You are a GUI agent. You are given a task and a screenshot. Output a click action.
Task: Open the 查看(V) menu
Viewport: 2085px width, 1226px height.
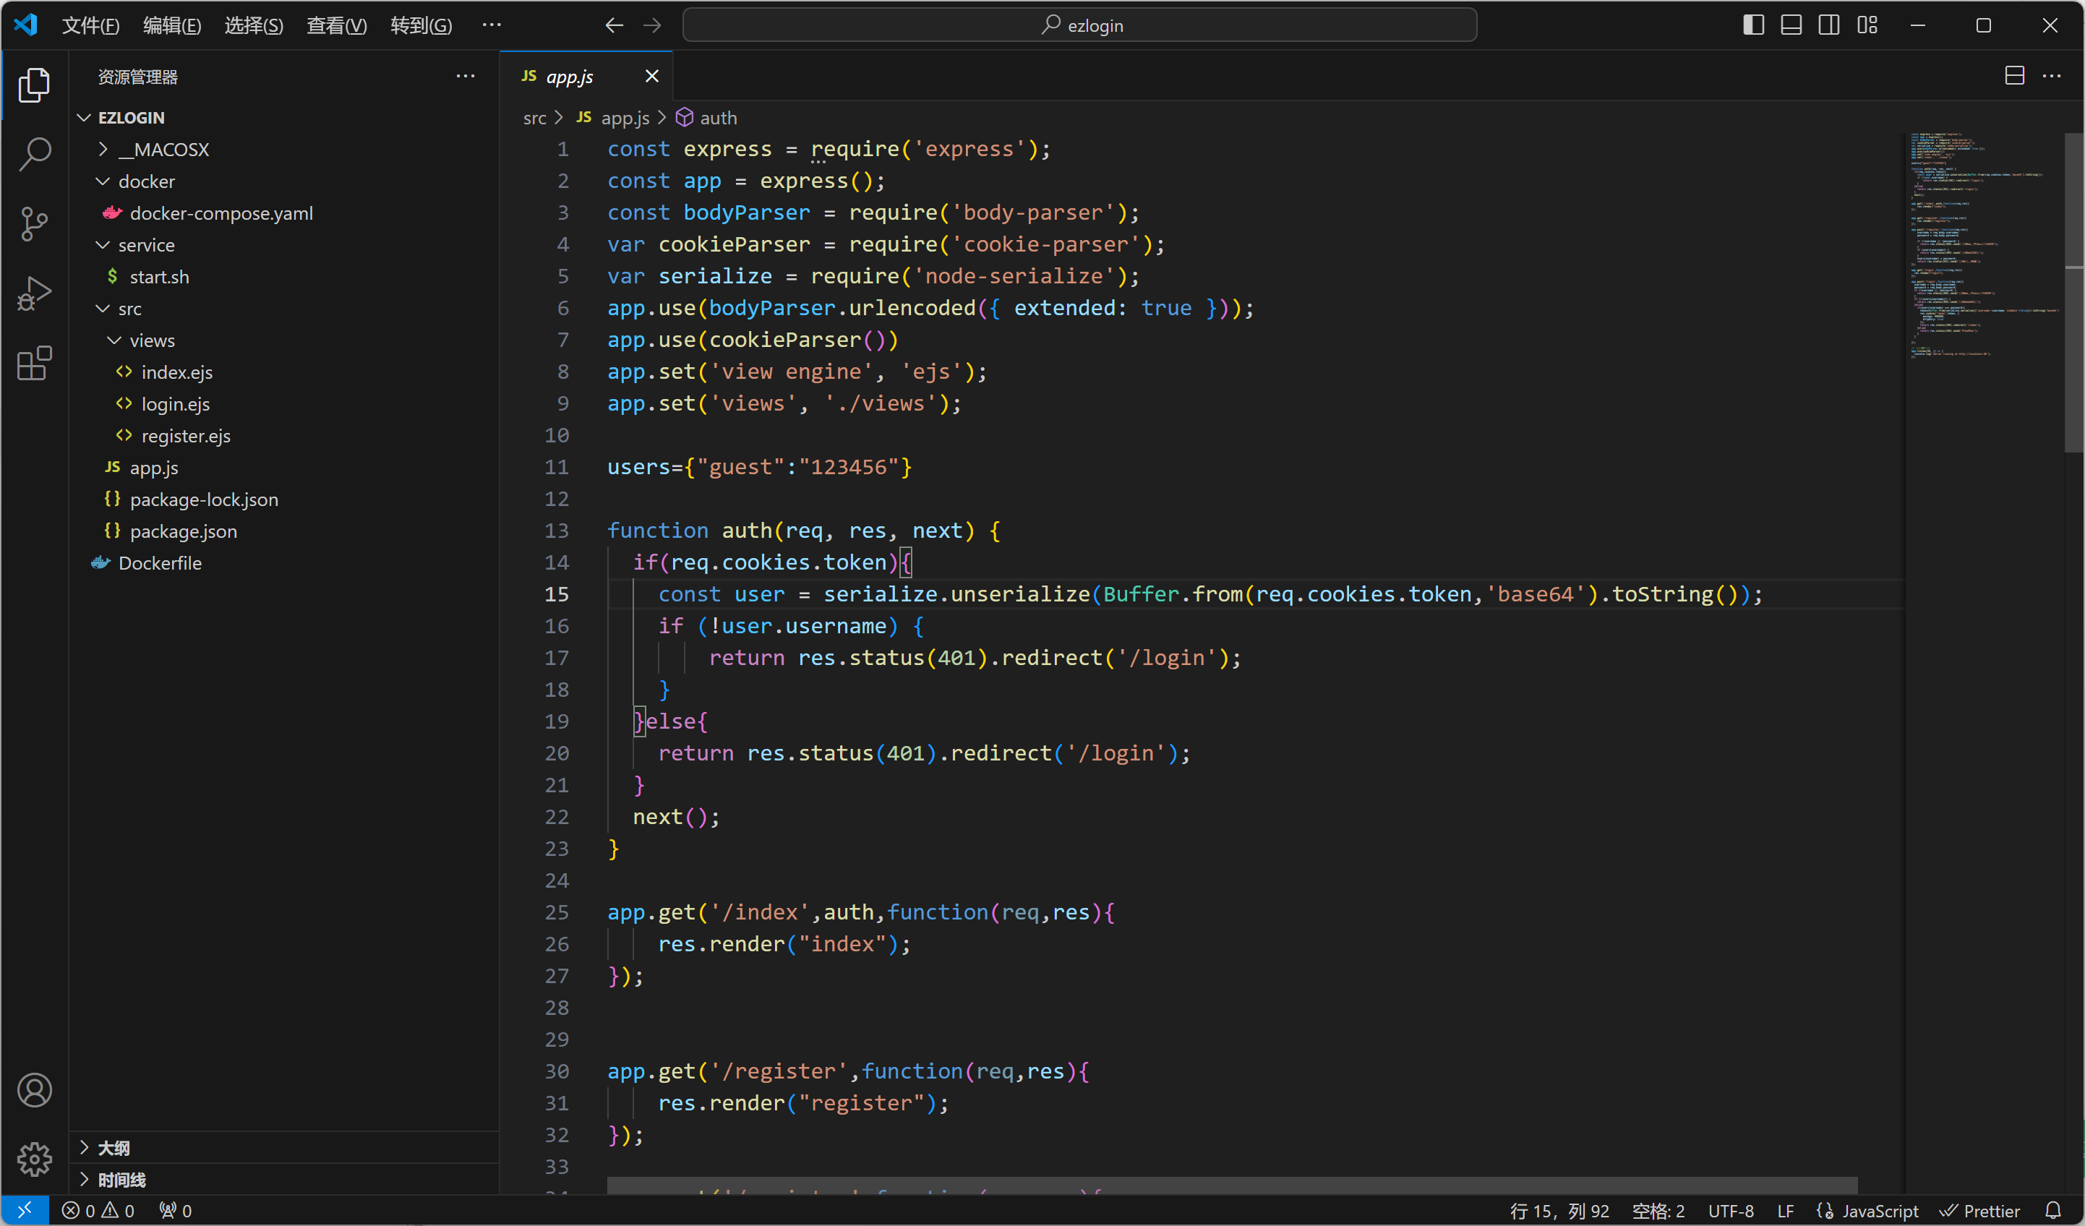[x=336, y=25]
